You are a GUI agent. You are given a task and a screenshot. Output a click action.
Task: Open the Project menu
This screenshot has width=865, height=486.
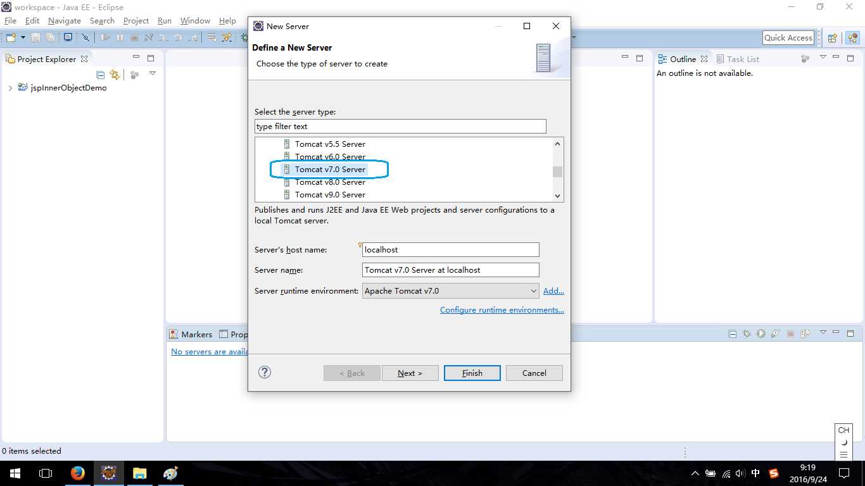tap(136, 21)
